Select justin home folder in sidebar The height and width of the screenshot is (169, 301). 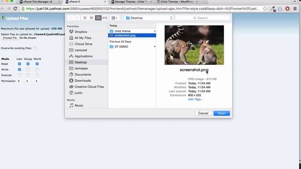(x=79, y=93)
